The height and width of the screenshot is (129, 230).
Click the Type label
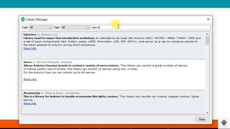pyautogui.click(x=25, y=27)
